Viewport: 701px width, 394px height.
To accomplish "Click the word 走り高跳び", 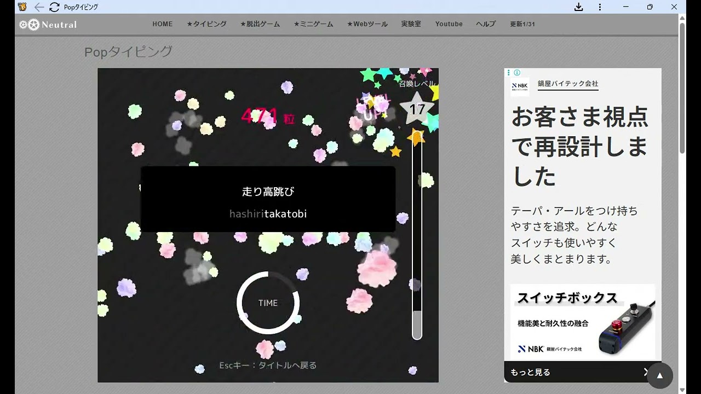I will pos(268,192).
